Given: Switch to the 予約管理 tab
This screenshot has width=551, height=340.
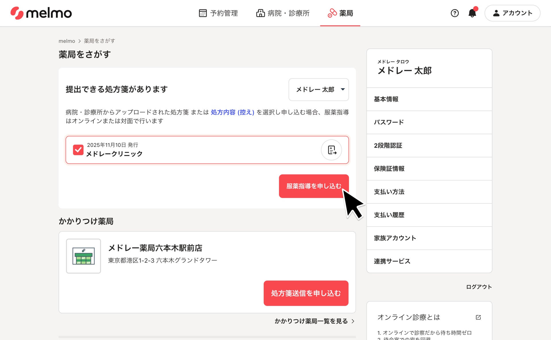Looking at the screenshot, I should [x=219, y=13].
